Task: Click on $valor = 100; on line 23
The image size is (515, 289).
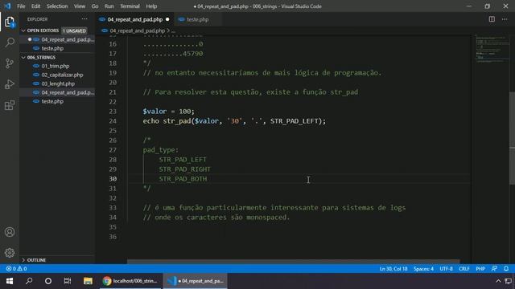Action: click(x=168, y=112)
